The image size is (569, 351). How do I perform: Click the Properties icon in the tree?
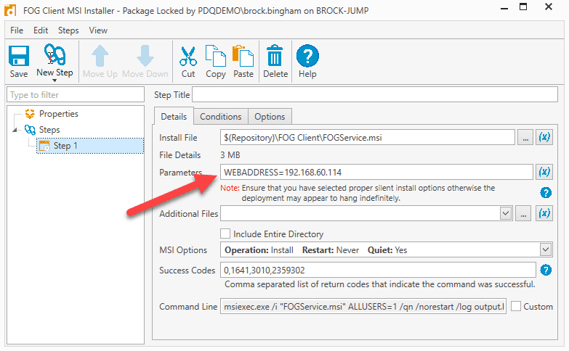click(30, 114)
